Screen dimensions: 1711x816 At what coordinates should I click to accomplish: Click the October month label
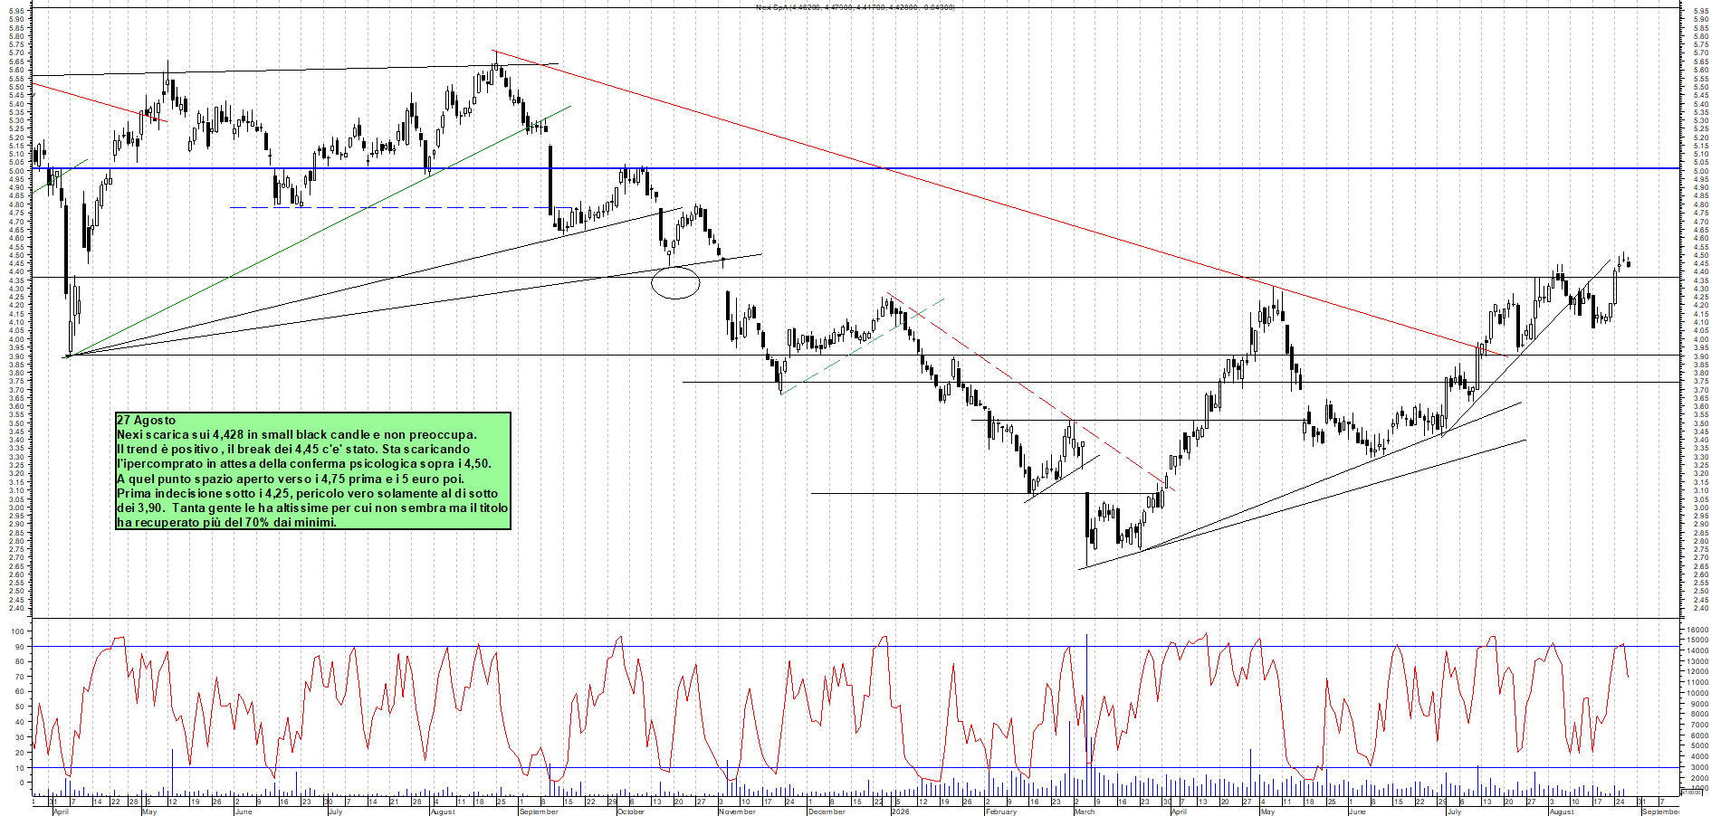pos(630,811)
